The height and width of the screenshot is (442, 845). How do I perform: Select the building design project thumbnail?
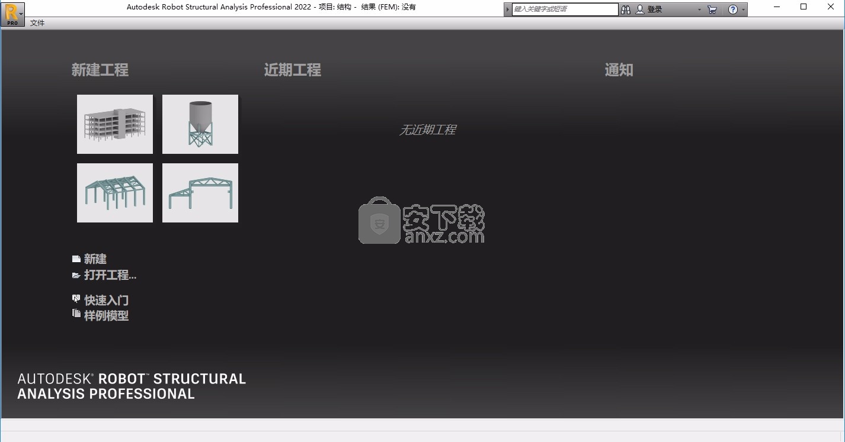[115, 124]
